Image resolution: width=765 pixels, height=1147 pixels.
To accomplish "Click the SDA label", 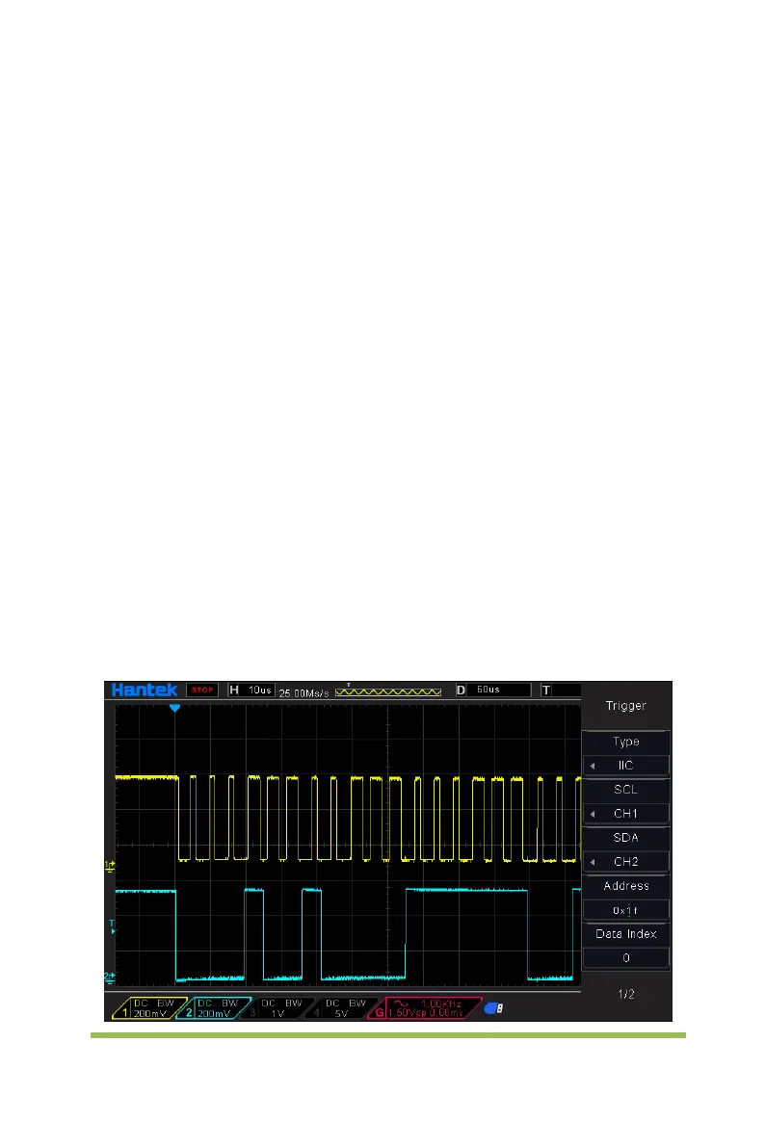I will click(626, 838).
